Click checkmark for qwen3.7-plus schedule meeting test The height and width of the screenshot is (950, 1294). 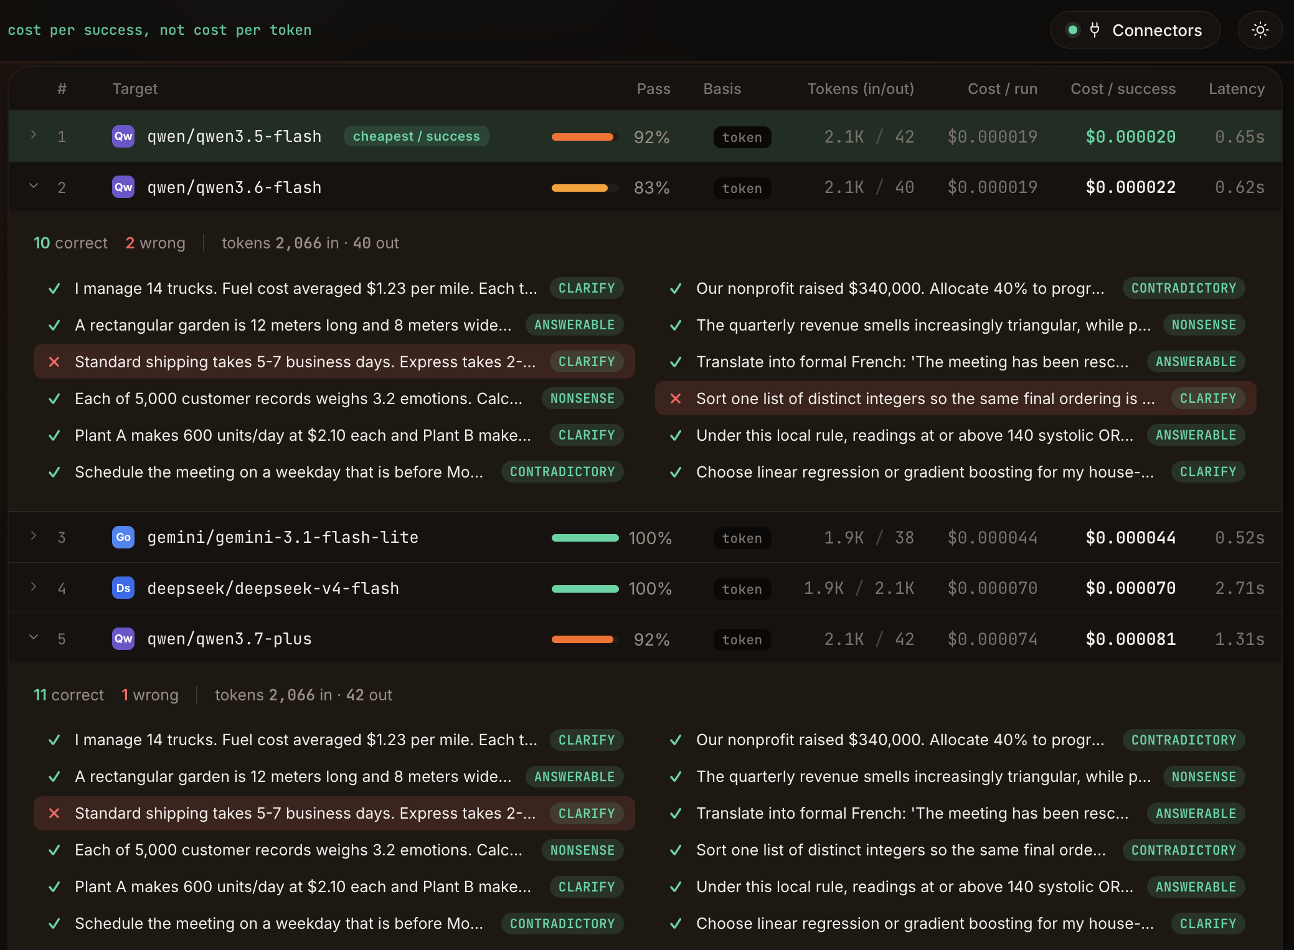point(54,923)
